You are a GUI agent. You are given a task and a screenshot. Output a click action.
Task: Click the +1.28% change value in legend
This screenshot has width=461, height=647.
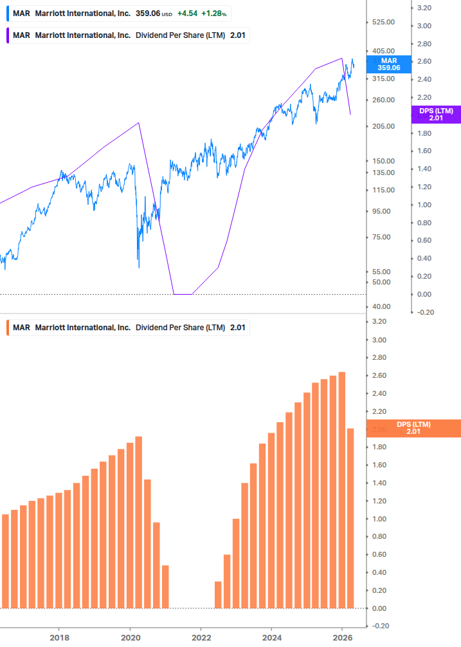point(214,14)
